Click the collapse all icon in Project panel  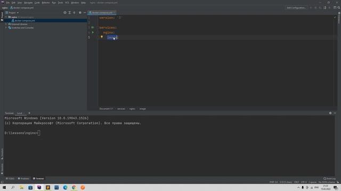tap(75, 13)
